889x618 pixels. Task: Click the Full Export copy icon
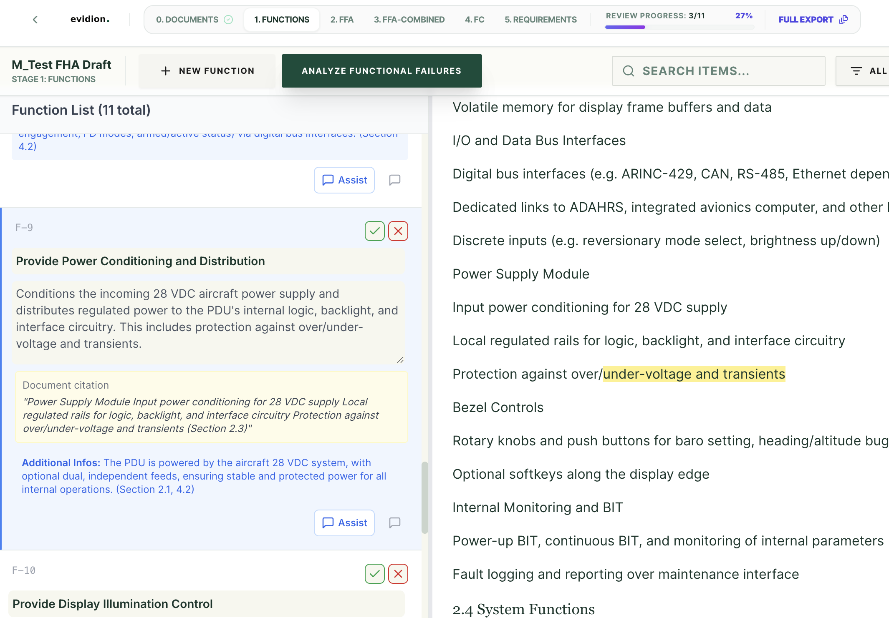coord(844,20)
